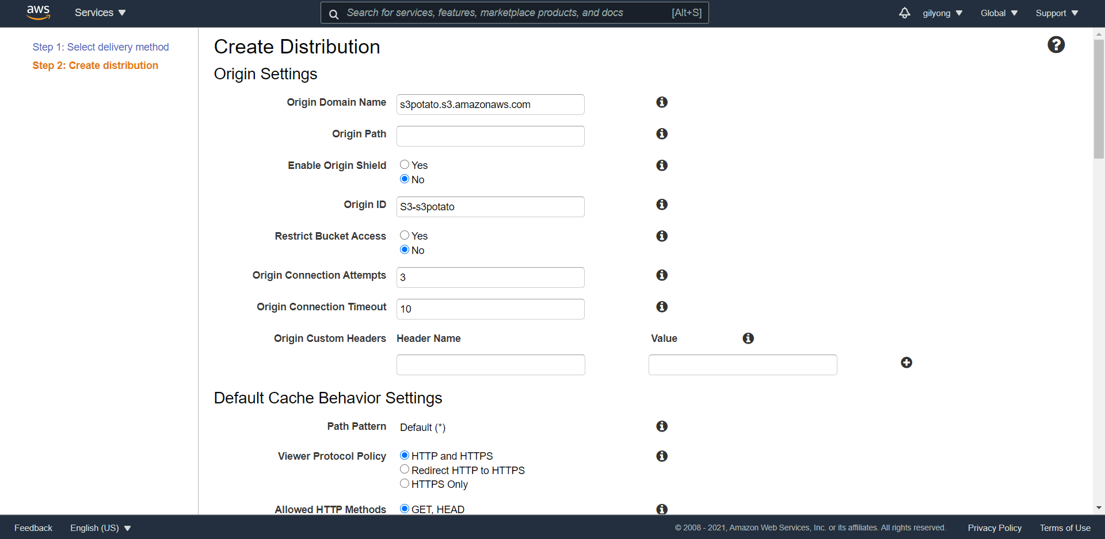
Task: Select Yes for Restrict Bucket Access
Action: coord(405,236)
